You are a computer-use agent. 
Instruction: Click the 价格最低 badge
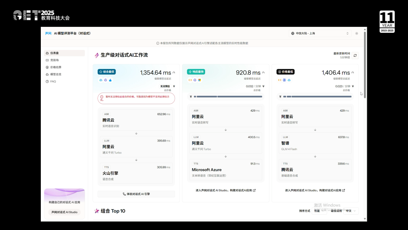(x=286, y=71)
